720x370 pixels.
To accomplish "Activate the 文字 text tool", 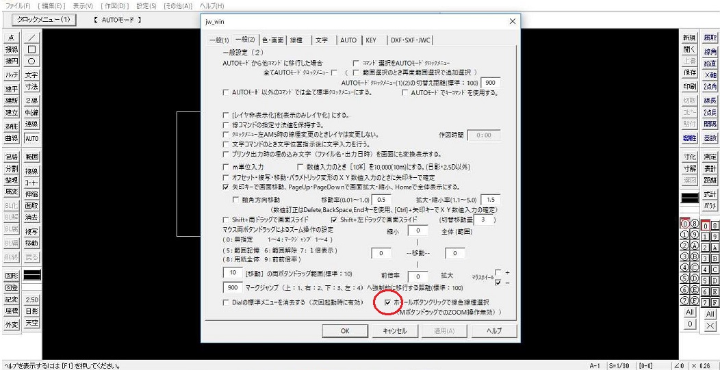I will point(32,75).
